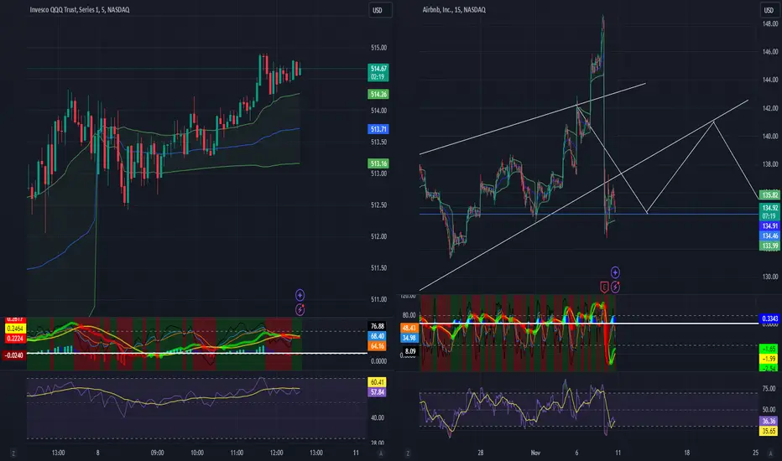Image resolution: width=782 pixels, height=461 pixels.
Task: Click the 18 date label on Airbnb chart
Action: (x=686, y=453)
